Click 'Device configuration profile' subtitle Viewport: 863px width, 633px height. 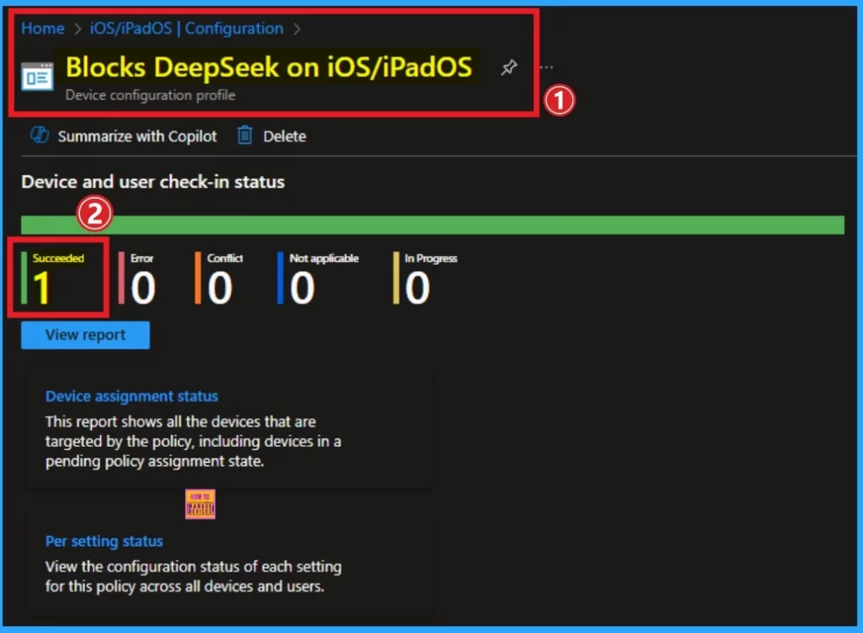[x=150, y=95]
